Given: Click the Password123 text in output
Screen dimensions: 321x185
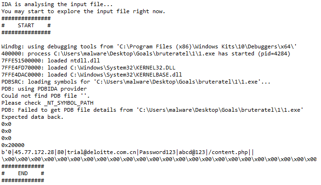Looking at the screenshot, I should tap(157, 153).
